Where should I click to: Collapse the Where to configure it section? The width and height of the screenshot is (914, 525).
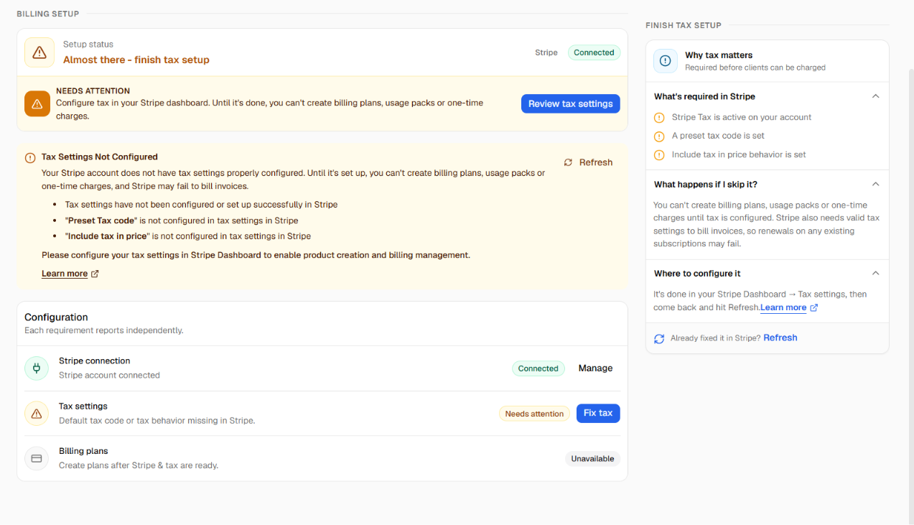(875, 274)
